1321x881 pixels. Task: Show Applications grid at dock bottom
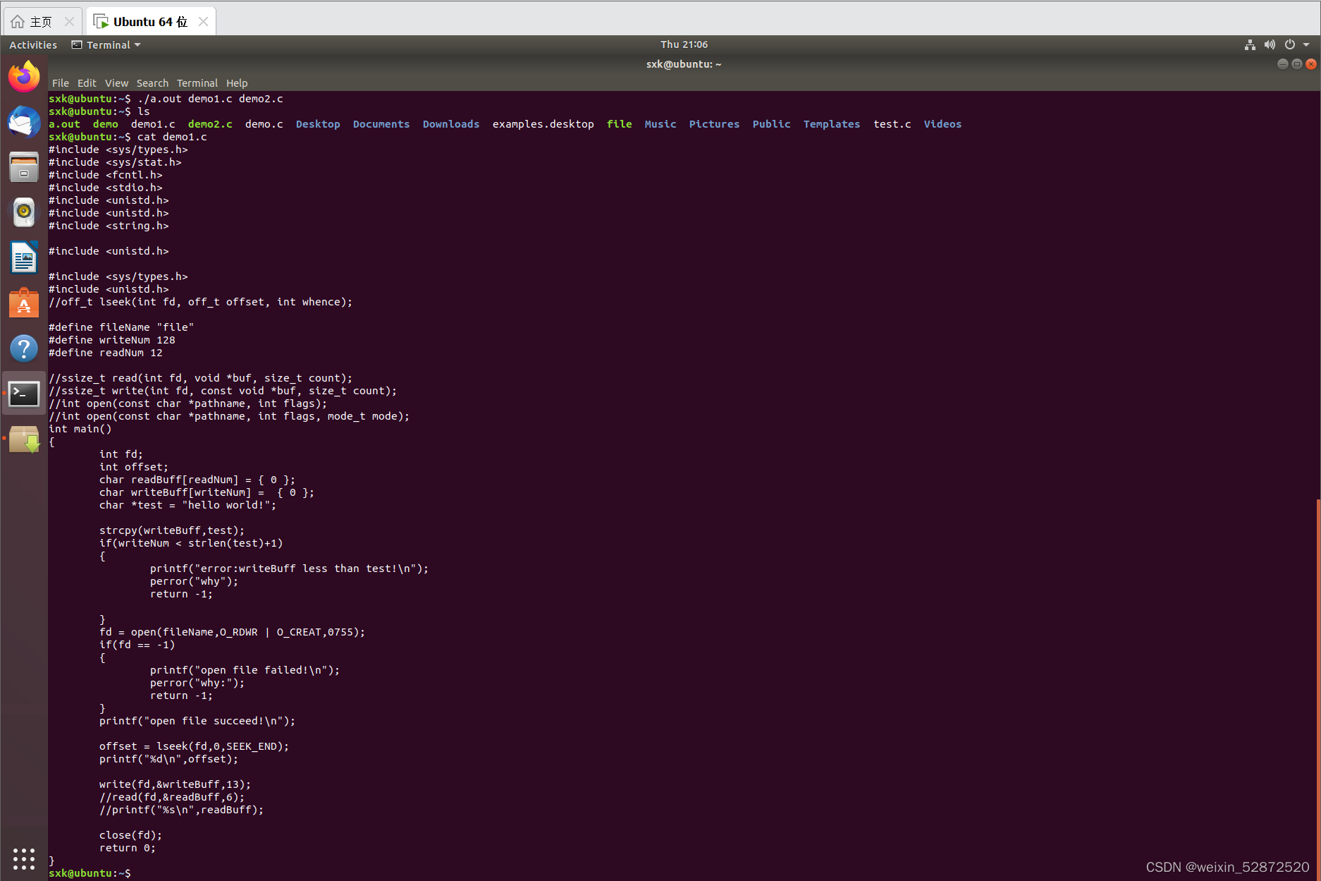pos(24,858)
